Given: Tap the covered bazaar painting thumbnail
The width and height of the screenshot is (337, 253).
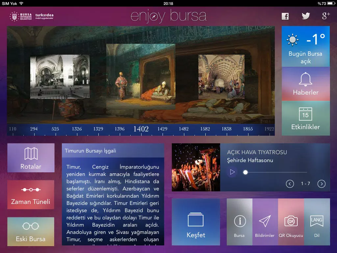Looking at the screenshot, I should [221, 76].
